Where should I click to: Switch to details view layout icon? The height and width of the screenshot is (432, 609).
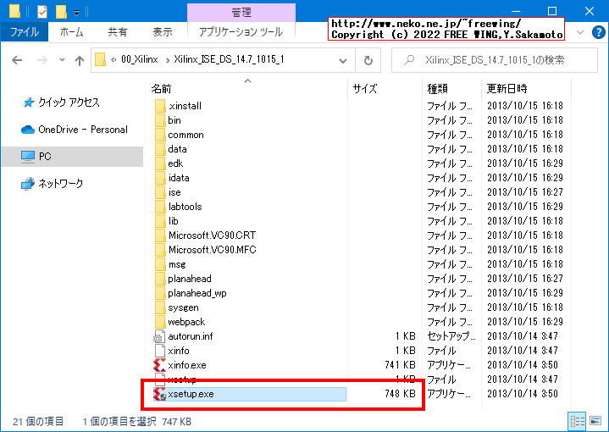coord(577,421)
